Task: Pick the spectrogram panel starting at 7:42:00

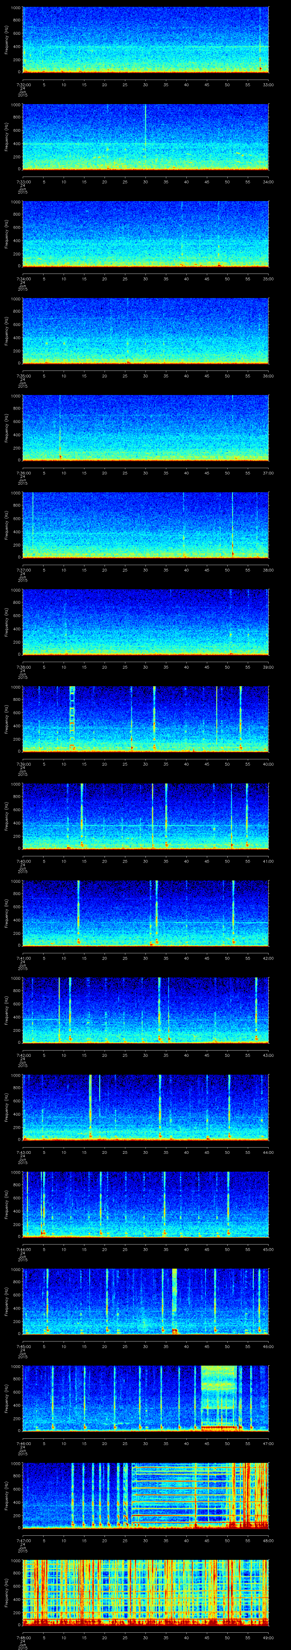Action: tap(146, 1010)
